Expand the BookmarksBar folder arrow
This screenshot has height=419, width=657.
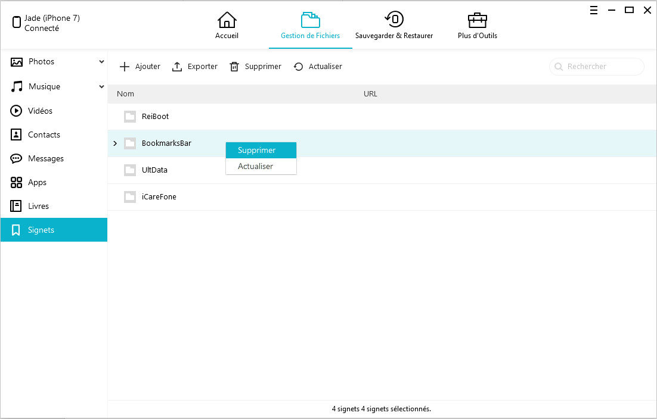point(115,143)
